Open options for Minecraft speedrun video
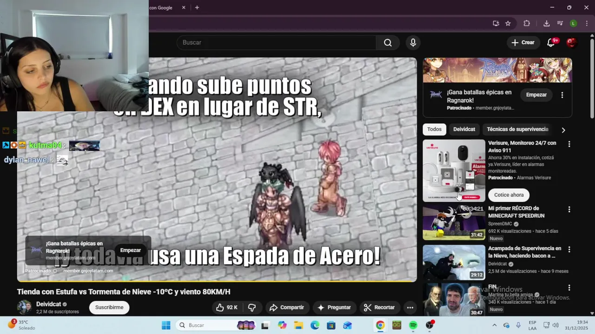Viewport: 595px width, 334px height. [x=569, y=210]
